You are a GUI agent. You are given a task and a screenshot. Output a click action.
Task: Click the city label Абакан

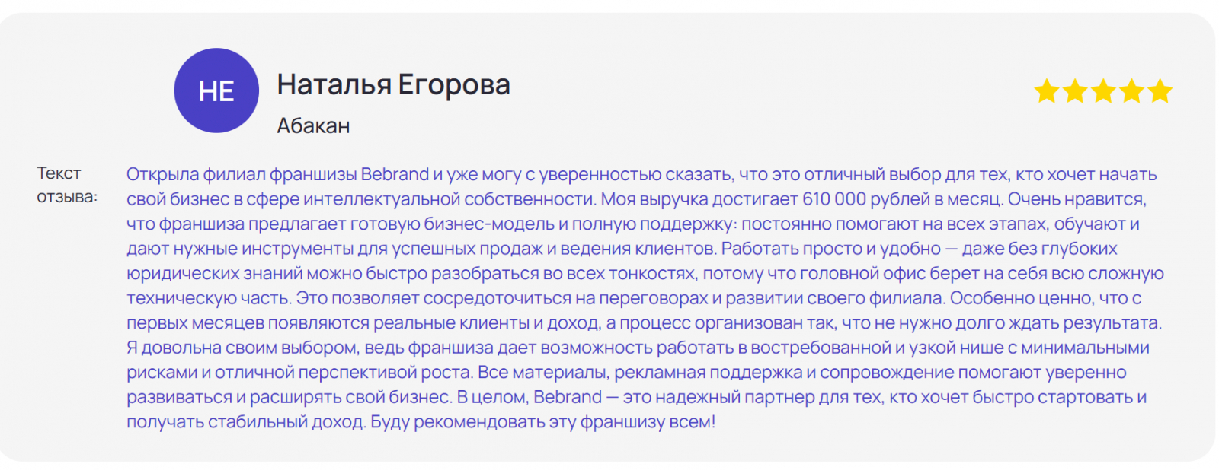(x=313, y=125)
